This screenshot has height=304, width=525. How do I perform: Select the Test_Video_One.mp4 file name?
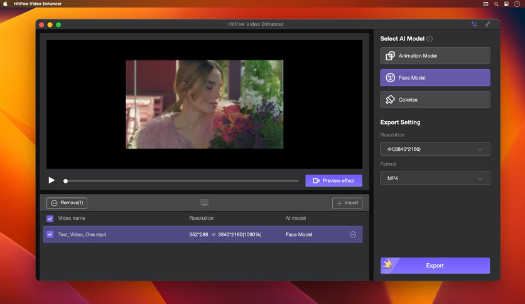tap(82, 234)
